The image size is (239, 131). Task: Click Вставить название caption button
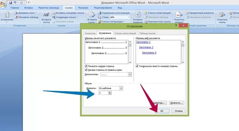click(138, 18)
